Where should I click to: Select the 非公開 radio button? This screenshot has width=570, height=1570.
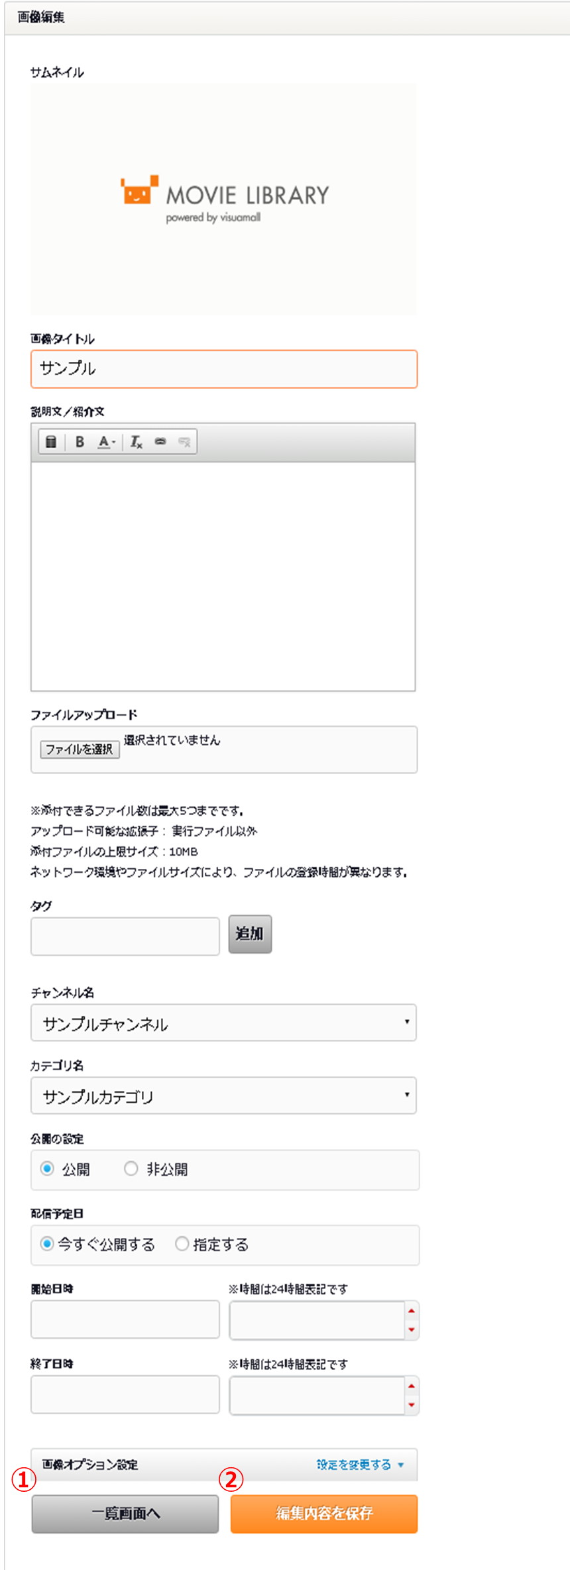131,1168
